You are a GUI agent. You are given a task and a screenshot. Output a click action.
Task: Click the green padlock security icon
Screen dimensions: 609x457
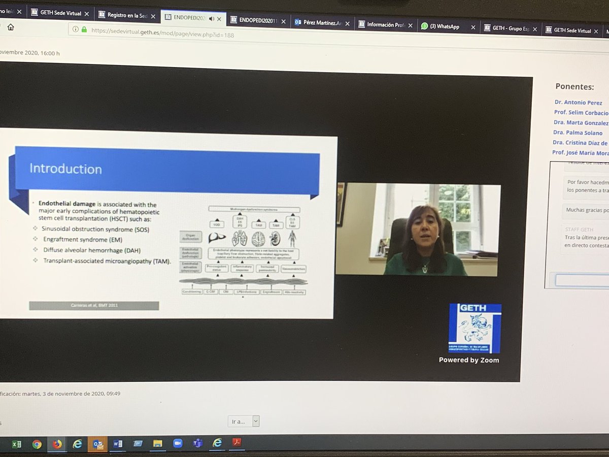(84, 29)
